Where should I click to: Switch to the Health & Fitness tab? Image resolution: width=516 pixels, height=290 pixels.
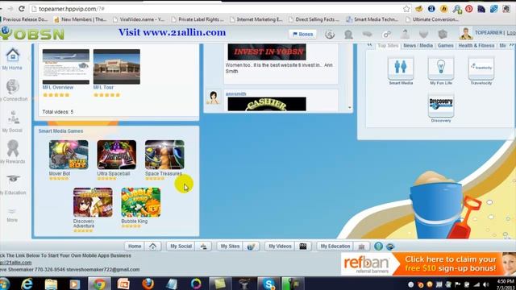[x=476, y=46]
